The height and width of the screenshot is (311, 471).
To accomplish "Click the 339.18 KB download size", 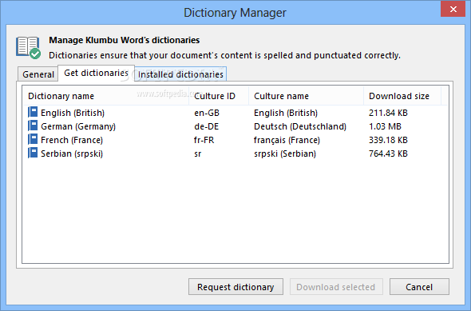I will [388, 140].
